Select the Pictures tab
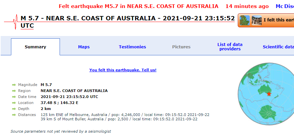This screenshot has width=294, height=137. [181, 47]
